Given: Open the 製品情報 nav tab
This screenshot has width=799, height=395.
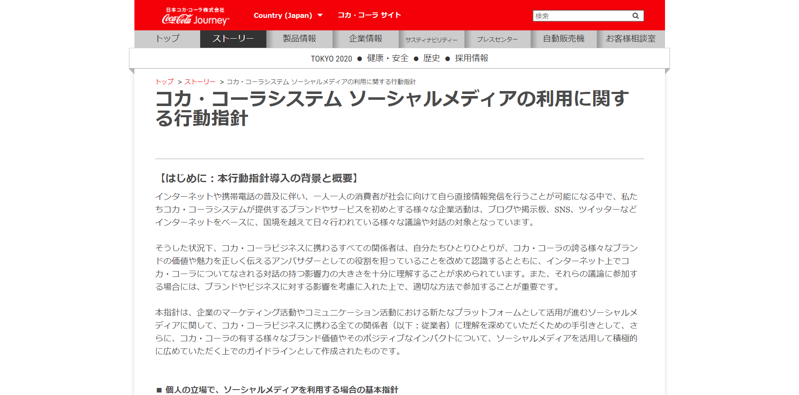Looking at the screenshot, I should click(299, 39).
